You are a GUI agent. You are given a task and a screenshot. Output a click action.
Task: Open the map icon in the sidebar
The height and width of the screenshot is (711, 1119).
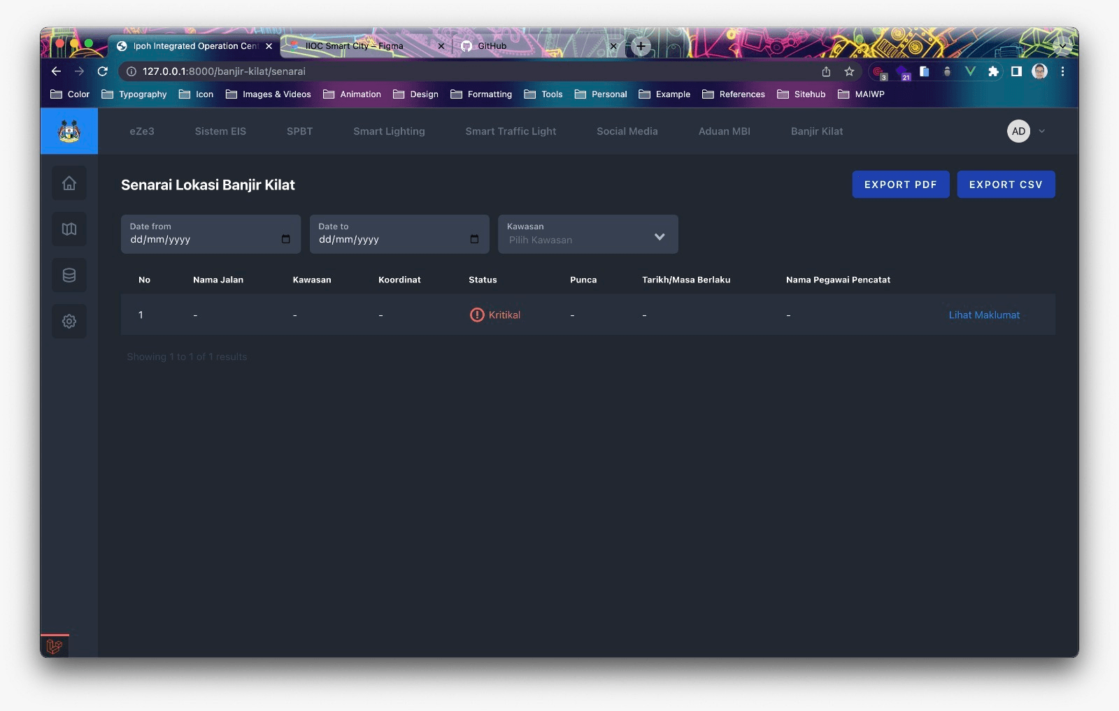tap(69, 229)
